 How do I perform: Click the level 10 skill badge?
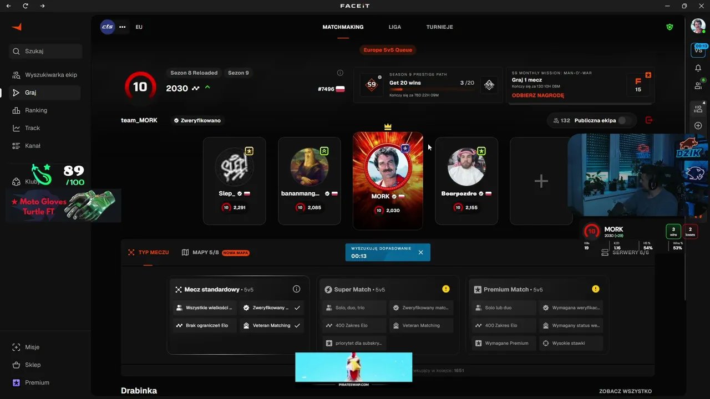tap(140, 86)
